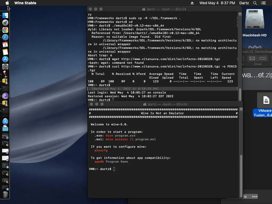Click 'Welcome to wine-5.0.' line
This screenshot has width=272, height=204.
click(109, 124)
